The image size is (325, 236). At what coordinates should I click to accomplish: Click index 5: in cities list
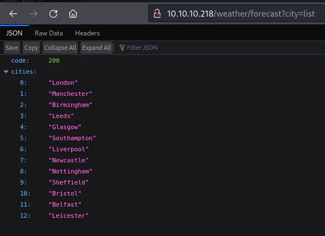pyautogui.click(x=23, y=138)
